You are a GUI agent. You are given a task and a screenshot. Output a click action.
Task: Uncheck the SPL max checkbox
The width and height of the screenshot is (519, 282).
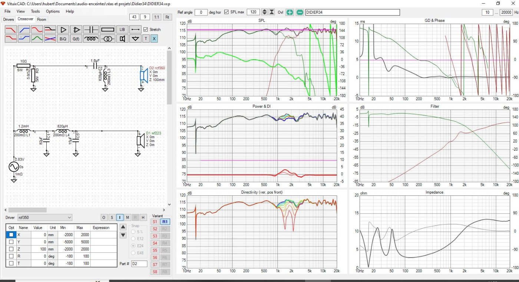click(227, 12)
